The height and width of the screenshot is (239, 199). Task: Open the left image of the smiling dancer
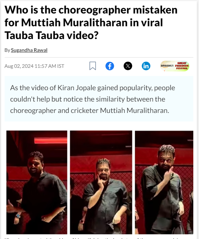pyautogui.click(x=37, y=182)
